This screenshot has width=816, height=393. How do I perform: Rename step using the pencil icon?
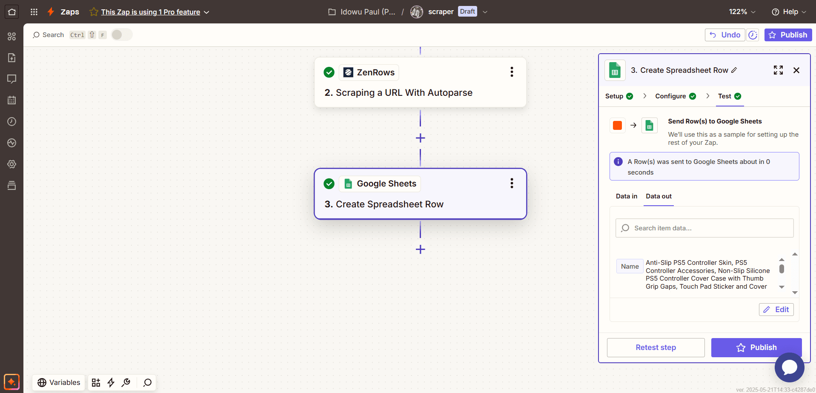734,70
